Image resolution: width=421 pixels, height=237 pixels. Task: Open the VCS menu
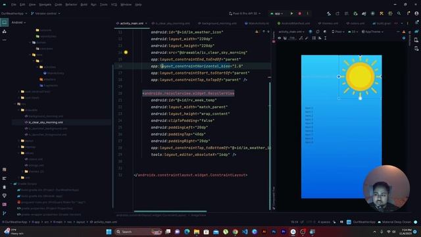114,5
